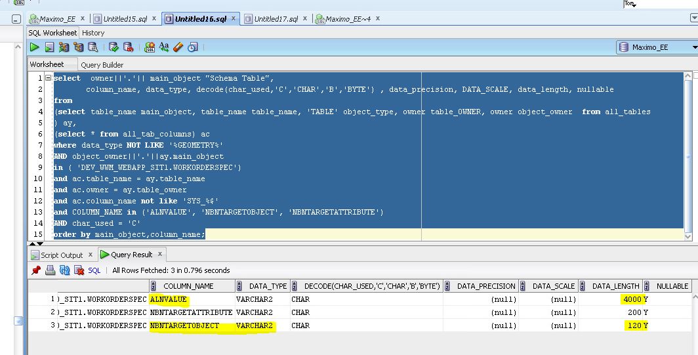Print the query result
The height and width of the screenshot is (355, 698).
(51, 270)
